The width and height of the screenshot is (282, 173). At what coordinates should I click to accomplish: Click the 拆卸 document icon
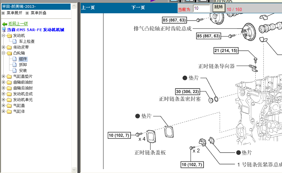15,65
